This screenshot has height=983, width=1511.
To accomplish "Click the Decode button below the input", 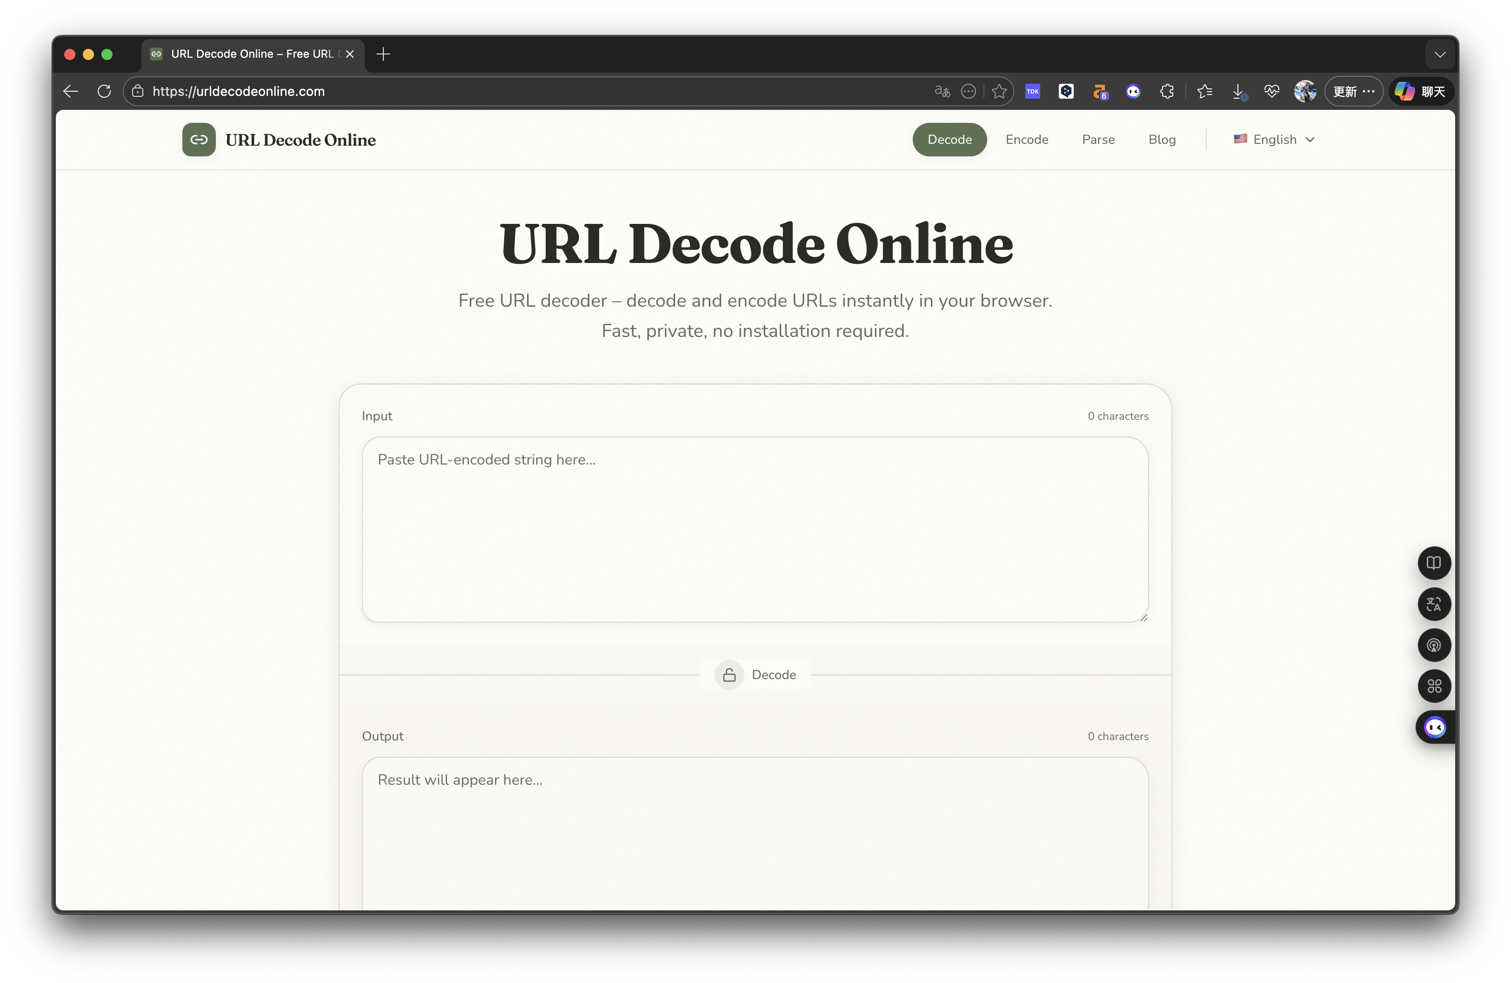I will pos(755,674).
